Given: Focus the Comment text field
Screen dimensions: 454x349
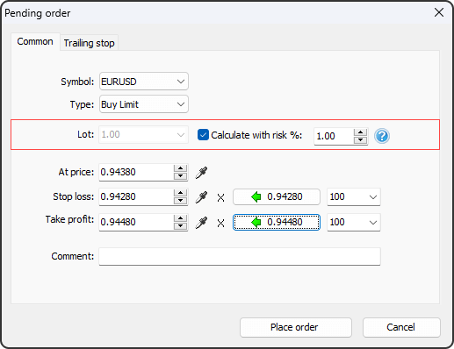Looking at the screenshot, I should (x=240, y=256).
